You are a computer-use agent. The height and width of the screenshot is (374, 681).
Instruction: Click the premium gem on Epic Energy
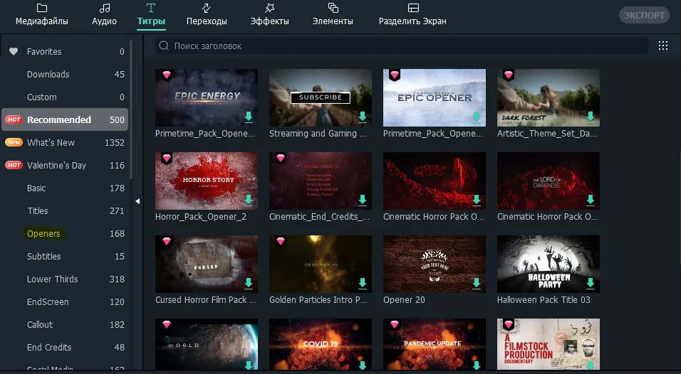point(167,75)
